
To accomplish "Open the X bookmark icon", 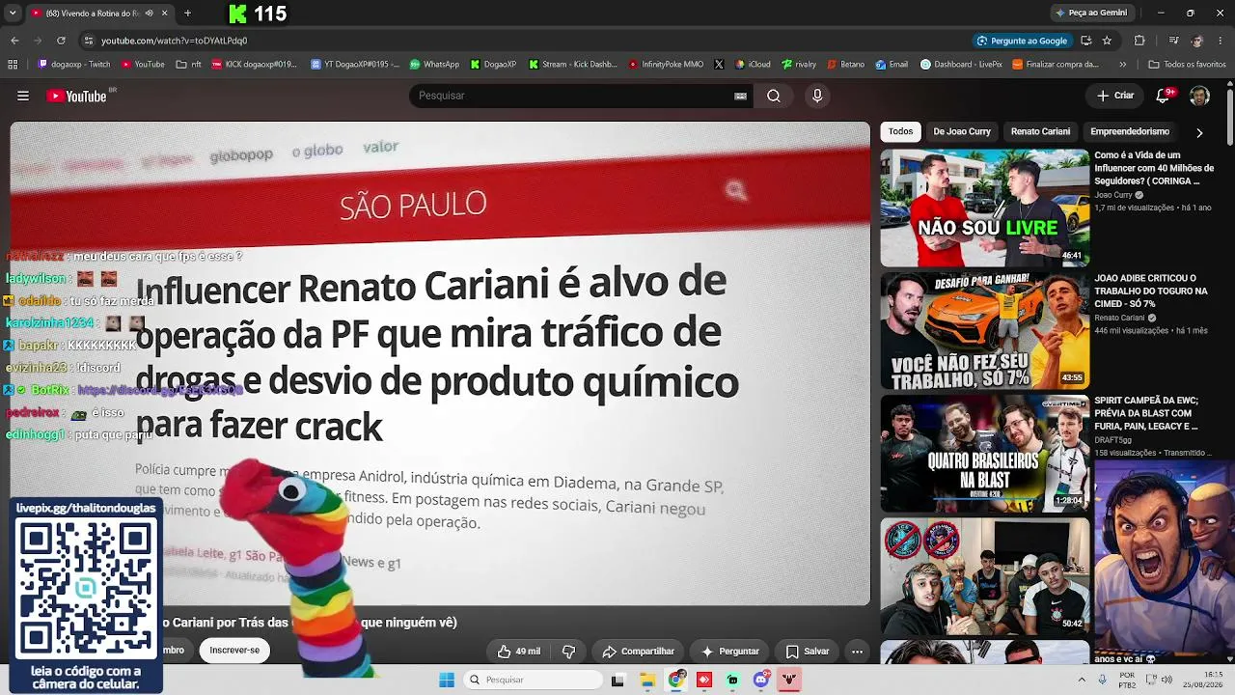I will click(719, 65).
